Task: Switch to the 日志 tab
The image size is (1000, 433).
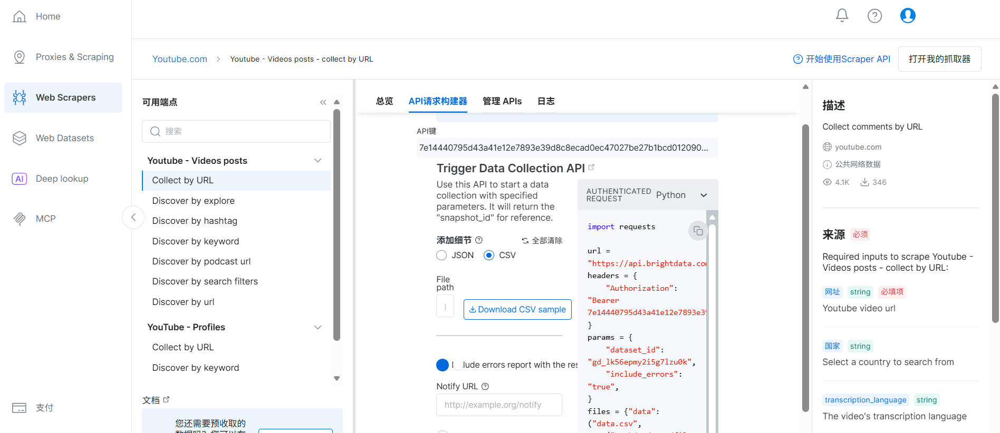Action: pyautogui.click(x=546, y=101)
